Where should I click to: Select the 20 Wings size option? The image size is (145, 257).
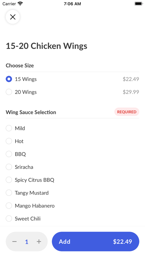72,92
